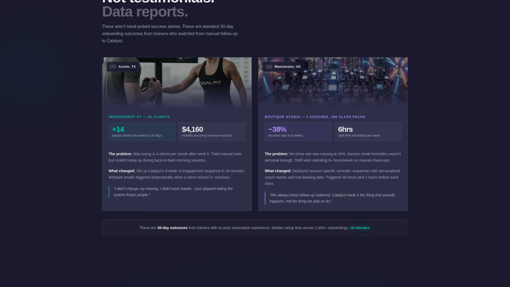The height and width of the screenshot is (287, 510).
Task: Click 'What changed:' text in Manchester card
Action: coord(278,171)
